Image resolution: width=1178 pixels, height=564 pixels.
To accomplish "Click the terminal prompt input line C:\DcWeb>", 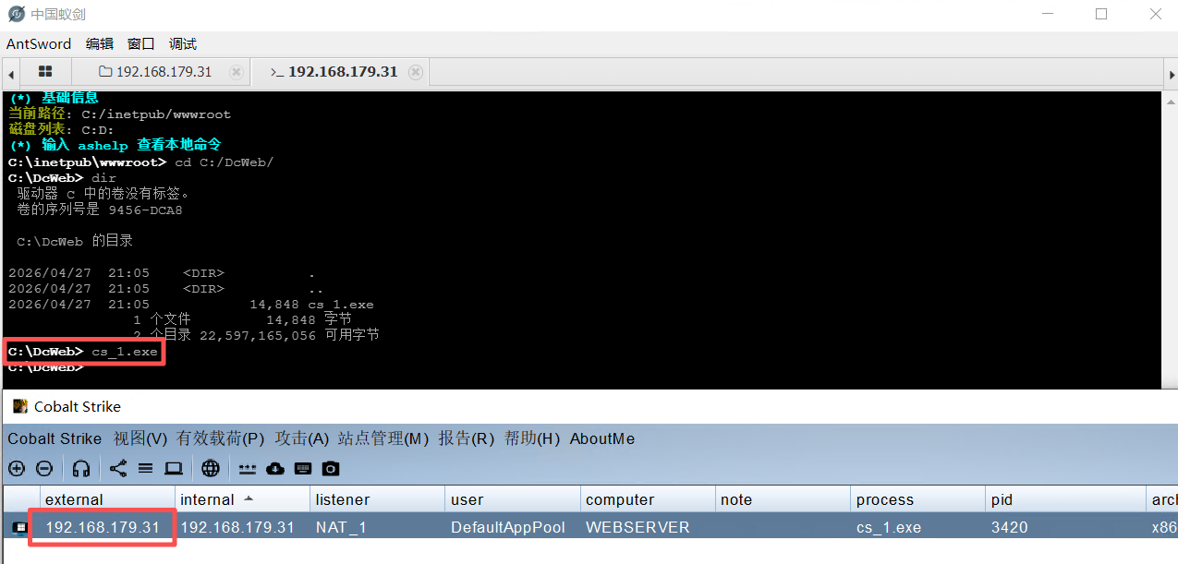I will tap(46, 367).
